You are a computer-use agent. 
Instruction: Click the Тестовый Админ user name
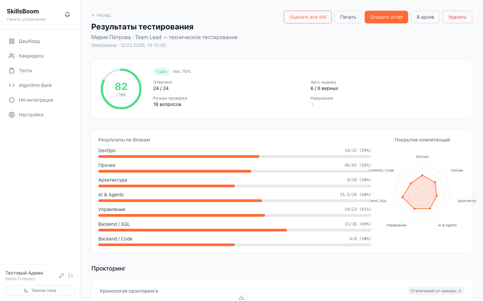[x=24, y=273]
